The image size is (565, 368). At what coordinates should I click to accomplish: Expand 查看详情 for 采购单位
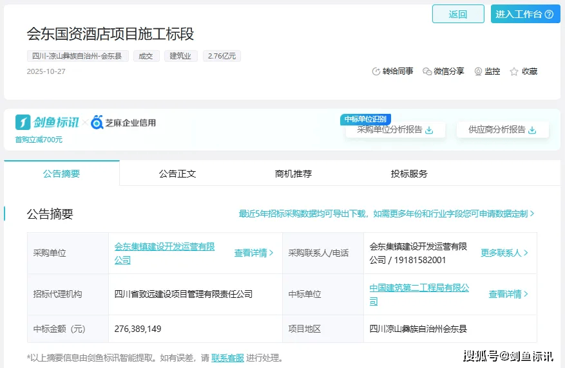[x=254, y=253]
